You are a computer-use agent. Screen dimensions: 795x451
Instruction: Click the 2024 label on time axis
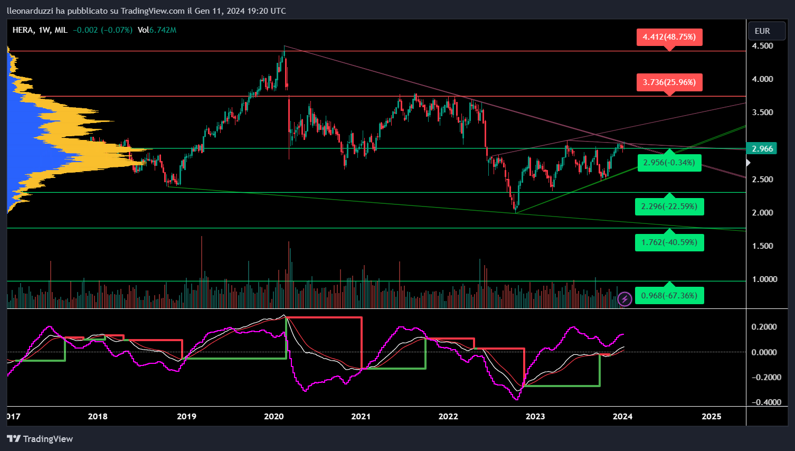(x=623, y=417)
